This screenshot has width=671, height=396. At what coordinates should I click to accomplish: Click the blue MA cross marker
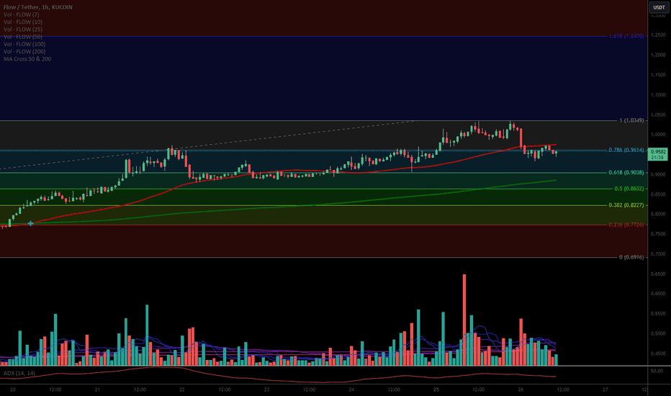(x=30, y=223)
